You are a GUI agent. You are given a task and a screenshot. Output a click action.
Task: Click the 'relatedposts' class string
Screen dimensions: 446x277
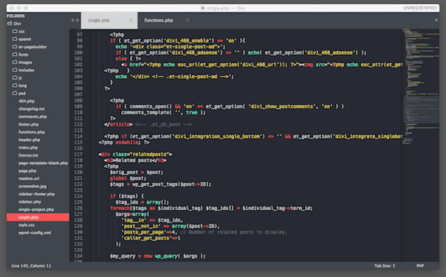pos(149,154)
